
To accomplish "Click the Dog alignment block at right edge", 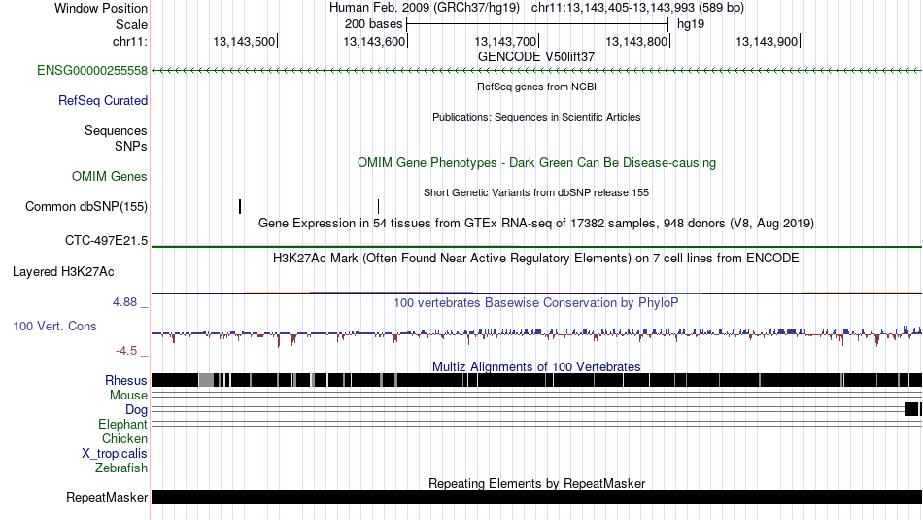I will (913, 409).
